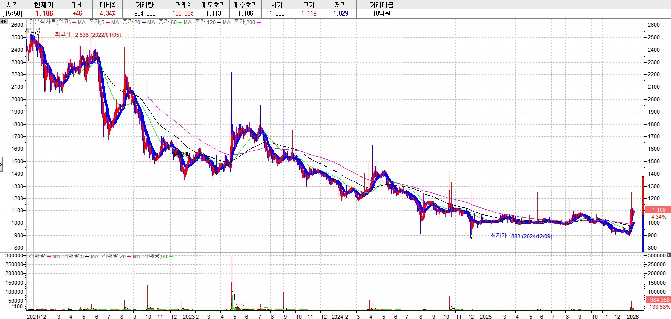Screen dimensions: 671x319
Task: Click the red 984,358 volume tag on right axis
Action: pyautogui.click(x=657, y=300)
